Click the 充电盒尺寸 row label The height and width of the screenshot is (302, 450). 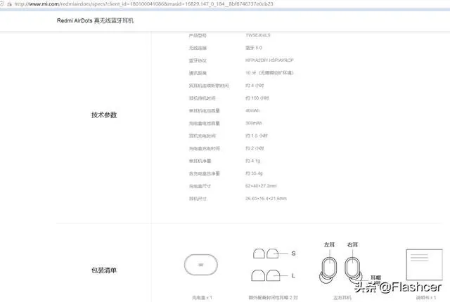pyautogui.click(x=200, y=186)
